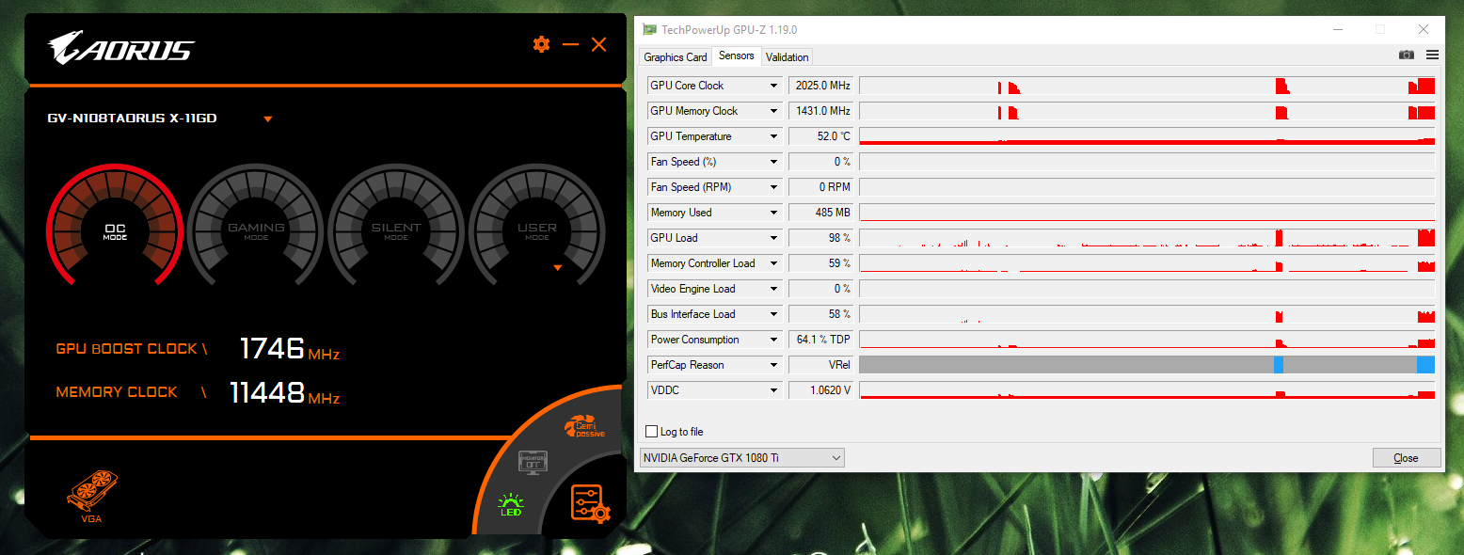Open Memory Controller Load sensor dropdown
The width and height of the screenshot is (1464, 555).
coord(773,263)
